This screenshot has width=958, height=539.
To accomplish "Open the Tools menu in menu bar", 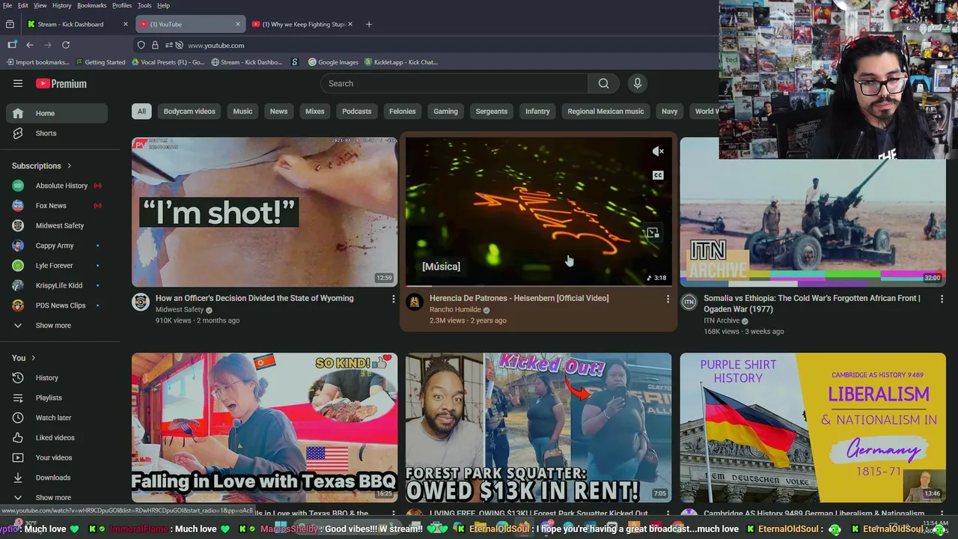I will pyautogui.click(x=144, y=5).
